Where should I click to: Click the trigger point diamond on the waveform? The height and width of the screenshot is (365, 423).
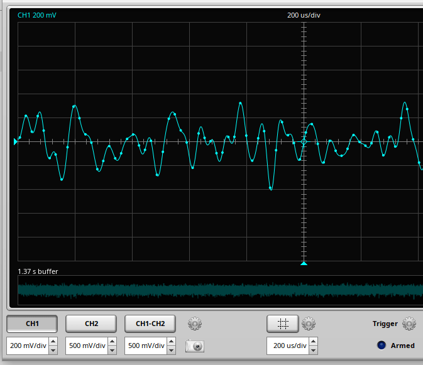(304, 141)
